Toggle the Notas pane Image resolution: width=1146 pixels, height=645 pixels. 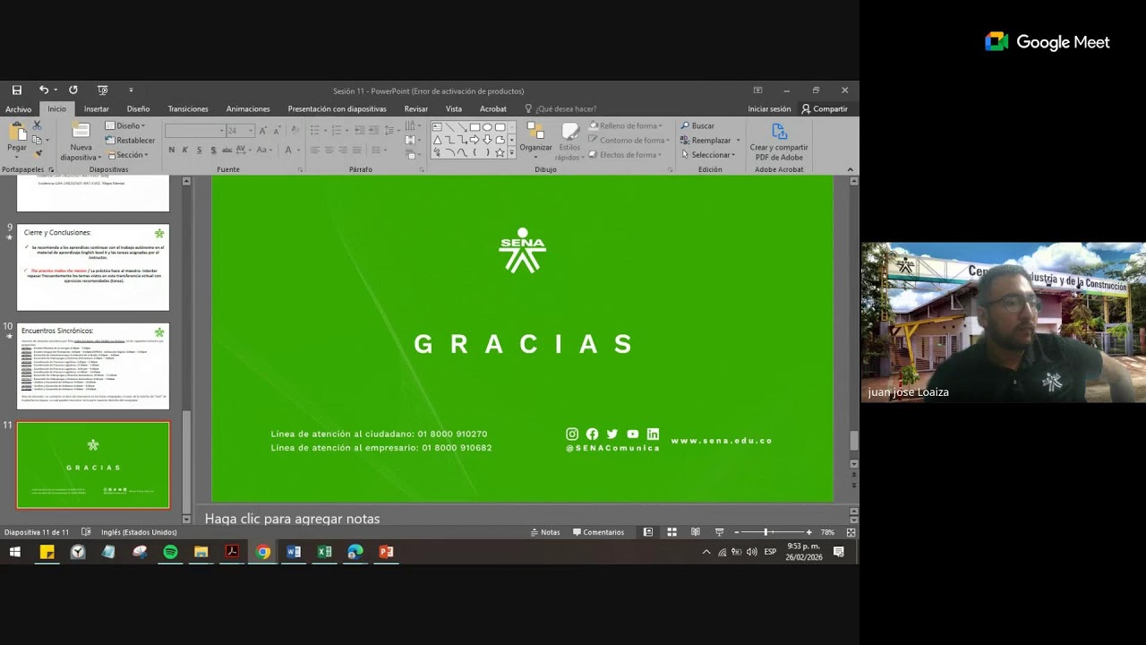coord(545,532)
